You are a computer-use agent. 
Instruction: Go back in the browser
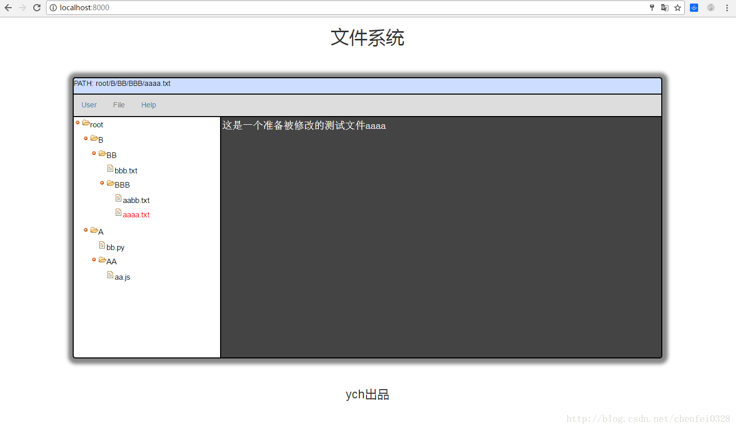tap(8, 8)
